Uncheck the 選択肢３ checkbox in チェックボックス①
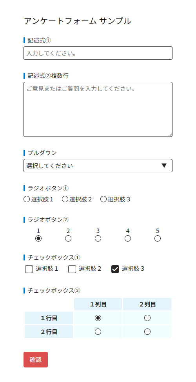This screenshot has width=196, height=382. coord(115,269)
